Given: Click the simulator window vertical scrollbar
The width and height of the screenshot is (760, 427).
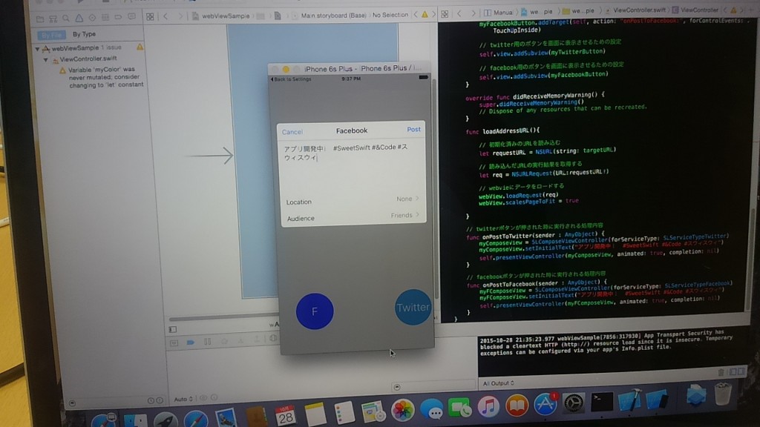Looking at the screenshot, I should tap(435, 189).
